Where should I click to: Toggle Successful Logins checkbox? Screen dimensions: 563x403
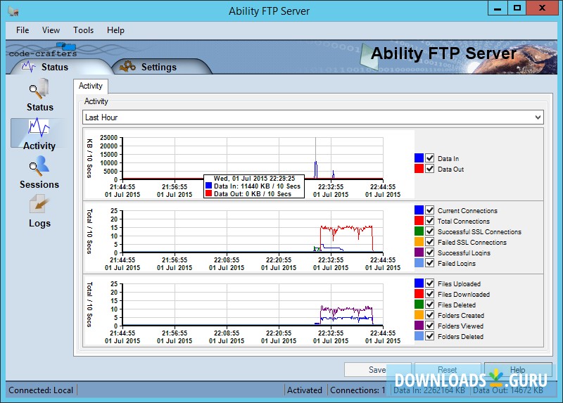(430, 252)
